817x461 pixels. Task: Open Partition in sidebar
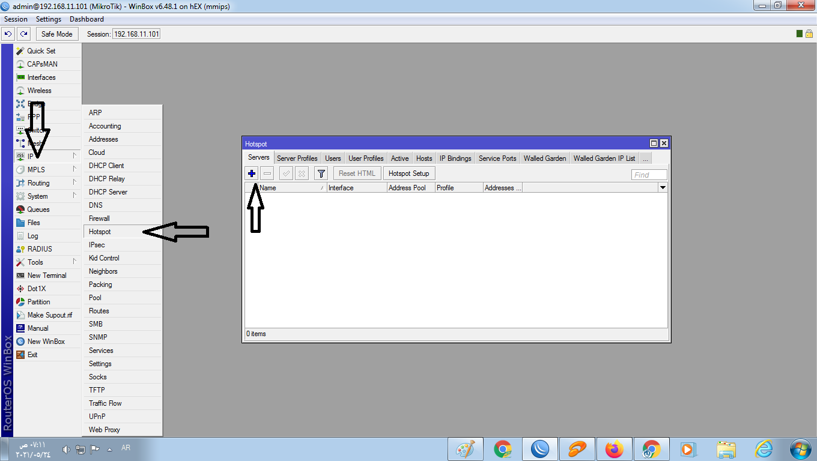tap(47, 302)
